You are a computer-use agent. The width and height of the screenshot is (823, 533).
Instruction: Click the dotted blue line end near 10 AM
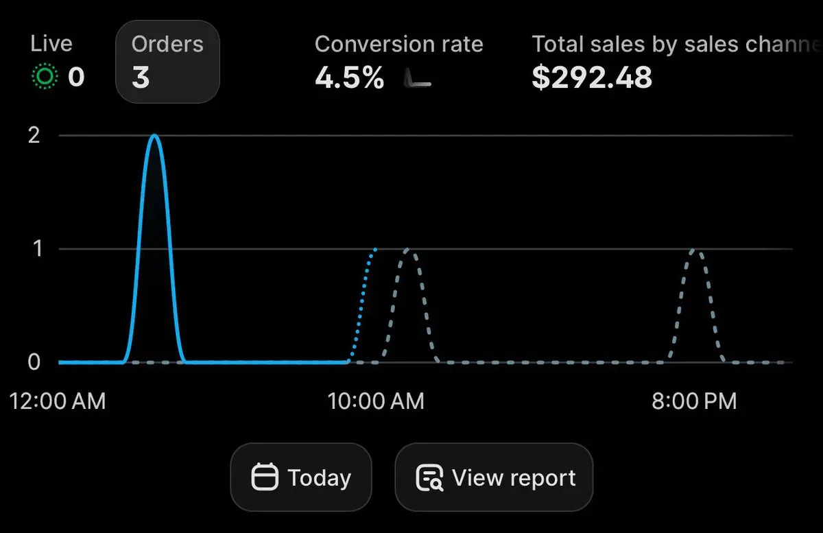click(374, 249)
